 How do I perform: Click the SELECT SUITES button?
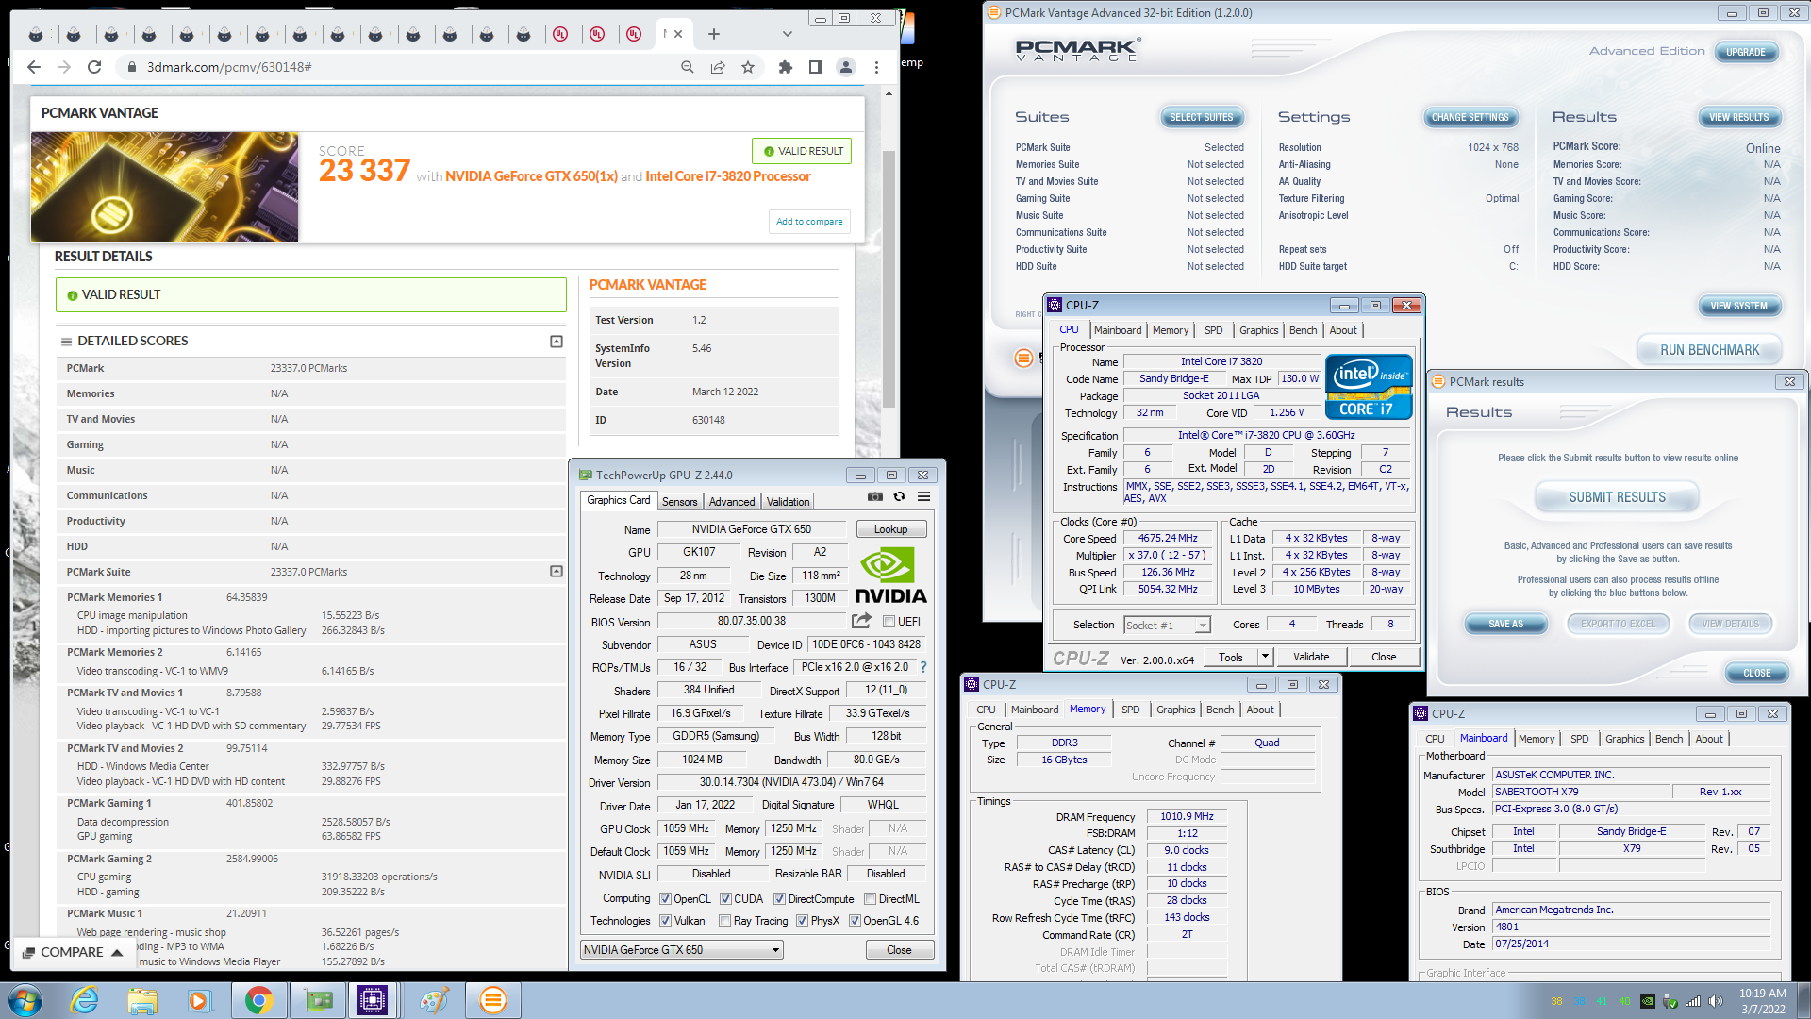pyautogui.click(x=1201, y=117)
